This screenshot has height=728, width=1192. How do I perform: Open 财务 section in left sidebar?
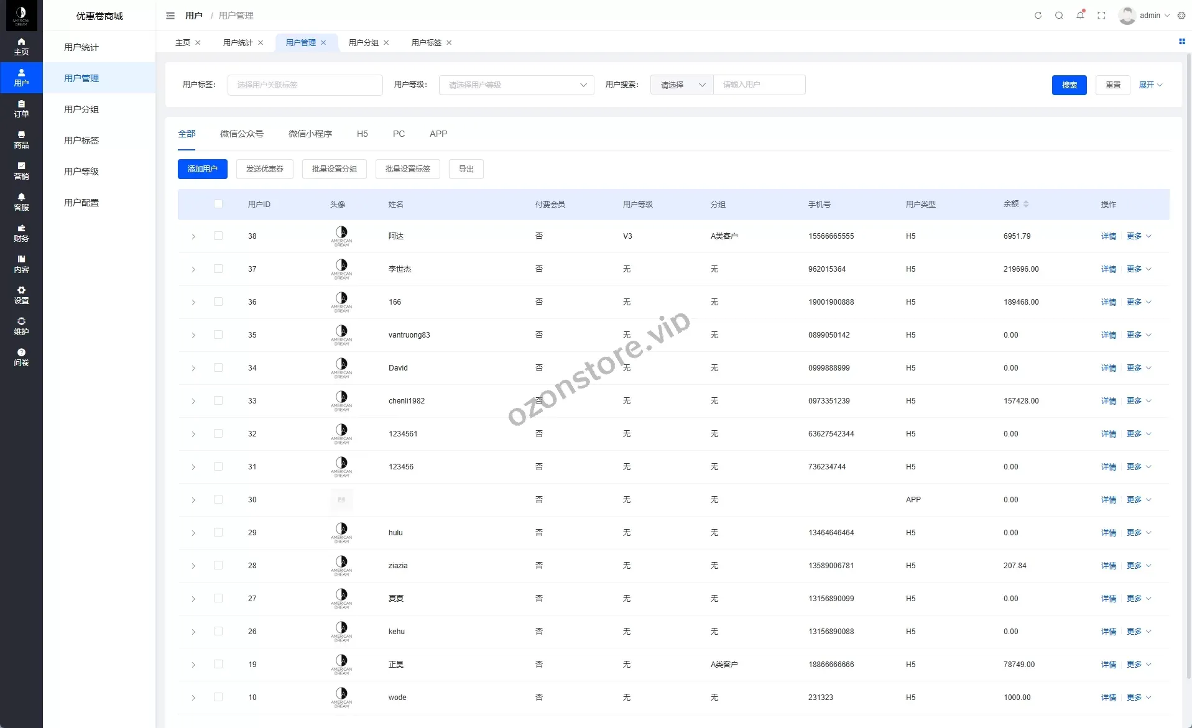[x=21, y=233]
